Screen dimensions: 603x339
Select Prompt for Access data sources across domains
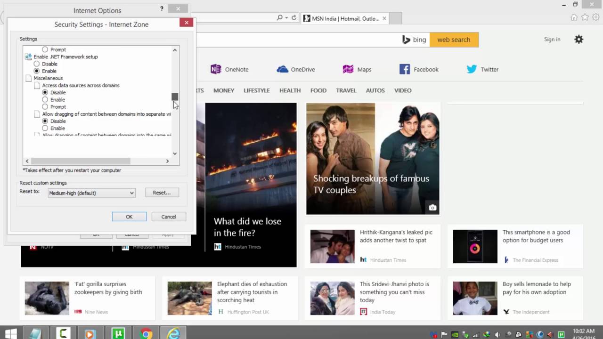(45, 107)
